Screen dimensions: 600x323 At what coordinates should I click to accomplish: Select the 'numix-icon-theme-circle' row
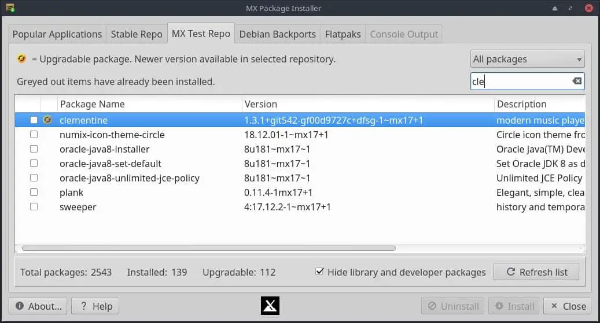tap(300, 135)
